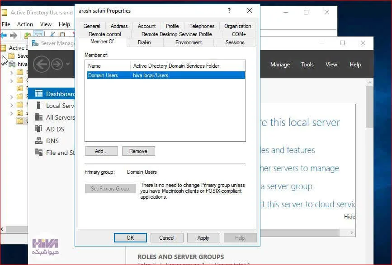Open the Profile tab

172,26
